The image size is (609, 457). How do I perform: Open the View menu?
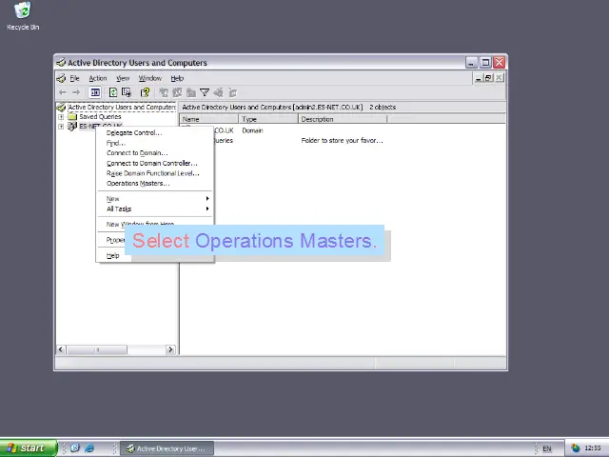click(x=123, y=78)
